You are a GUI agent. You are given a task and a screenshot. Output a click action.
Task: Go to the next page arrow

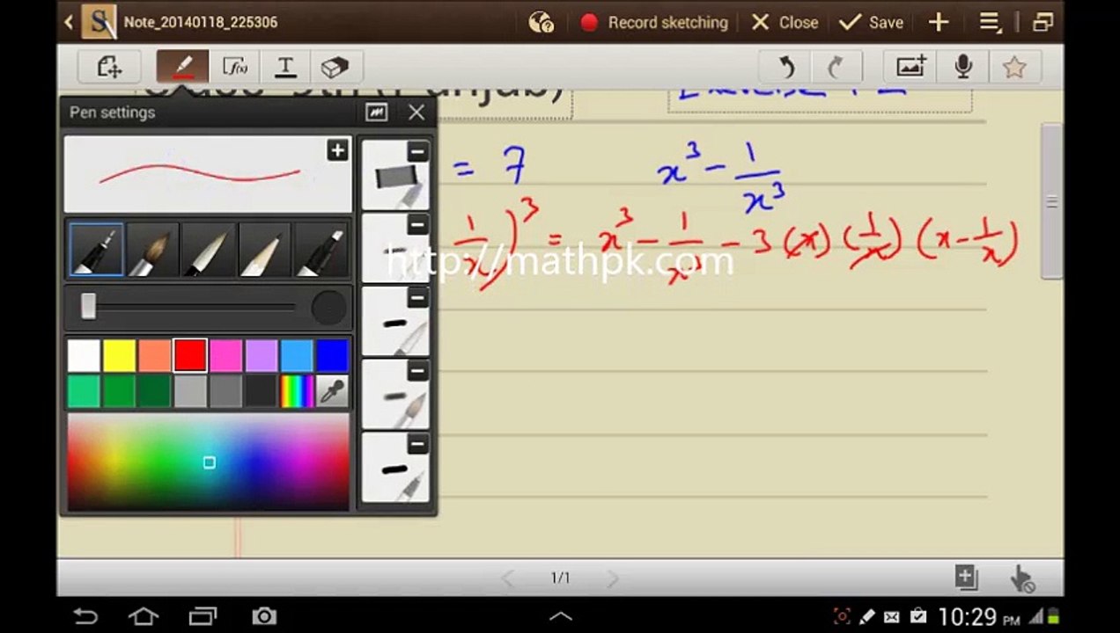pos(613,578)
